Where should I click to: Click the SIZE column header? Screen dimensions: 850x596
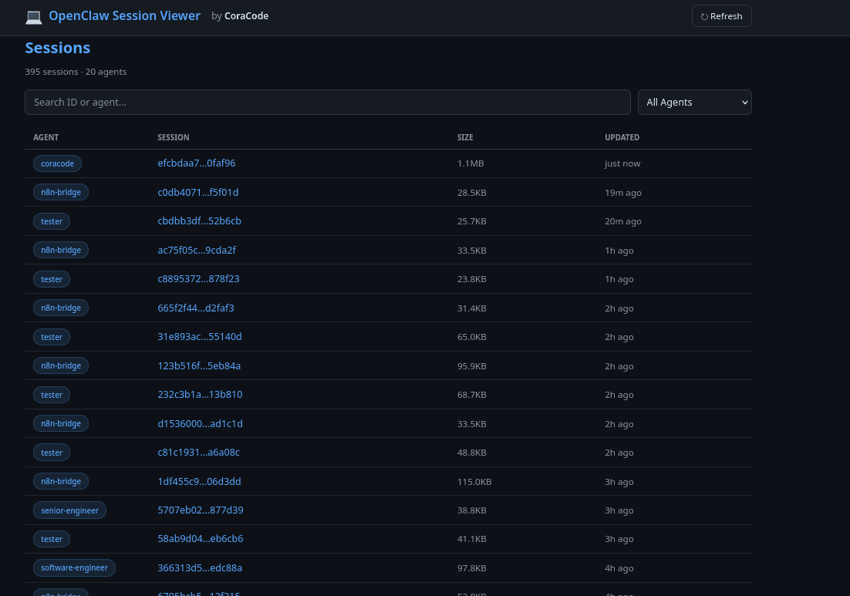pos(465,137)
